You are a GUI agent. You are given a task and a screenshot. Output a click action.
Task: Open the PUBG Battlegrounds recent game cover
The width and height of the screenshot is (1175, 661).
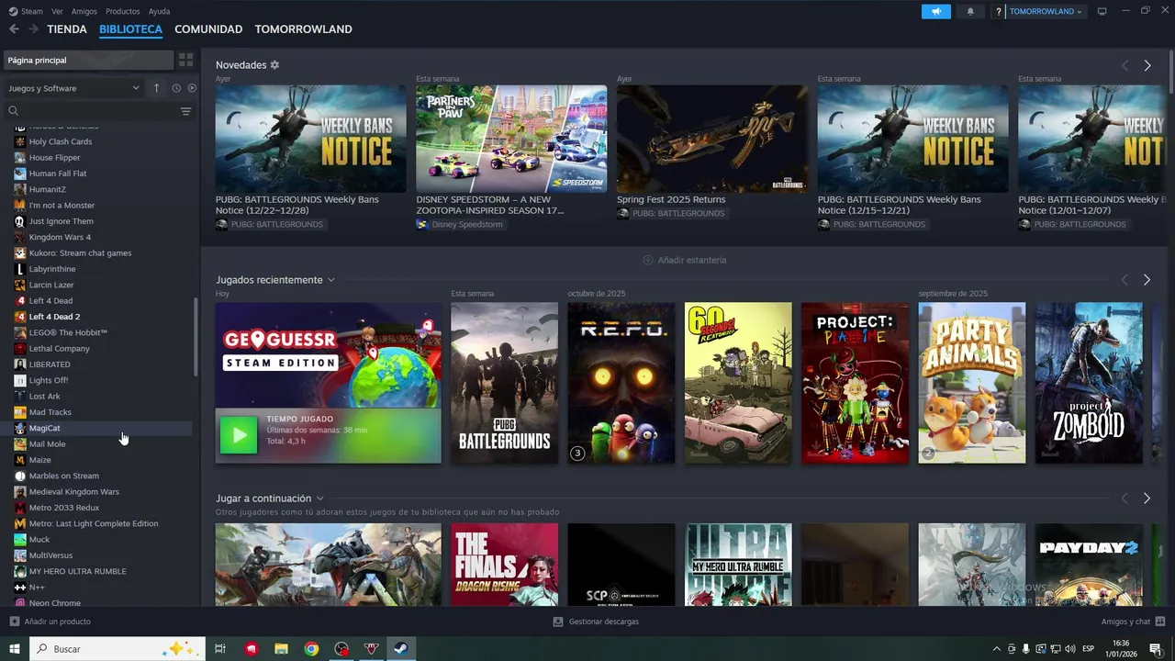click(x=504, y=383)
